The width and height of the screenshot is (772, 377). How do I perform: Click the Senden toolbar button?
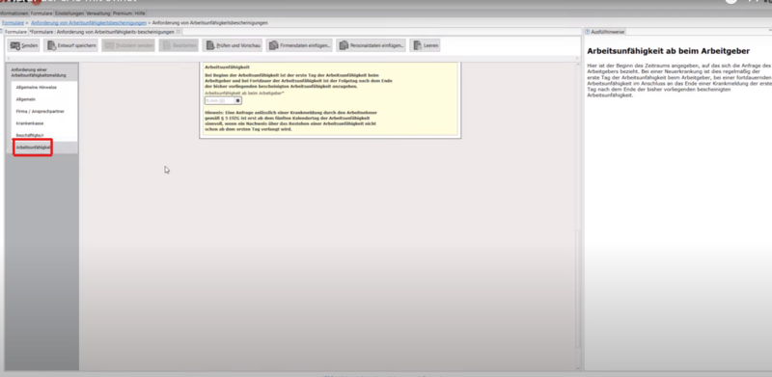[x=24, y=45]
